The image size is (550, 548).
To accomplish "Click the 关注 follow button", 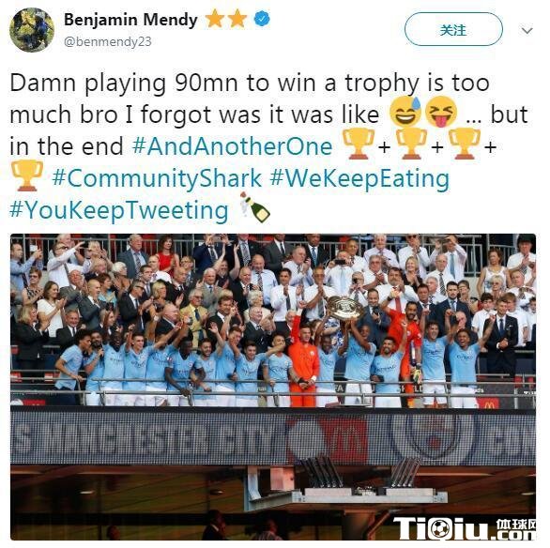I will 453,29.
